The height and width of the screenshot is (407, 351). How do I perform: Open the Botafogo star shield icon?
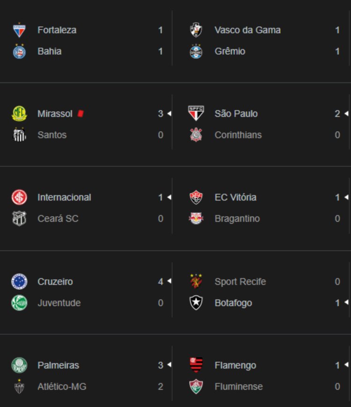coord(196,303)
